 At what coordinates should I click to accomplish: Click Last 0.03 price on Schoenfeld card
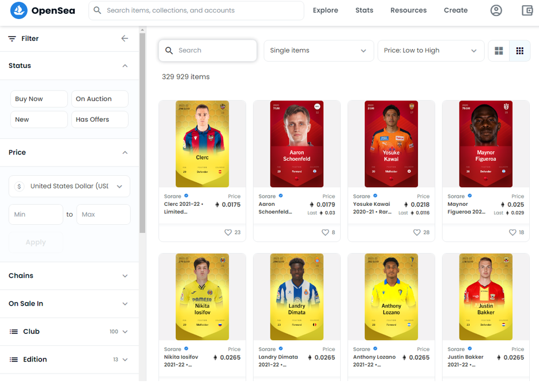[321, 213]
